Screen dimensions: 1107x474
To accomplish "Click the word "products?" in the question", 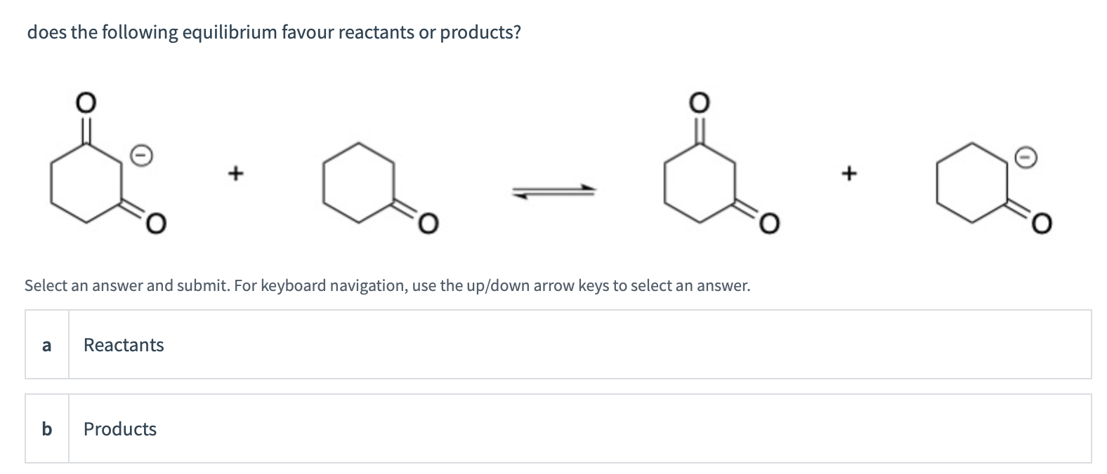I will pos(481,34).
